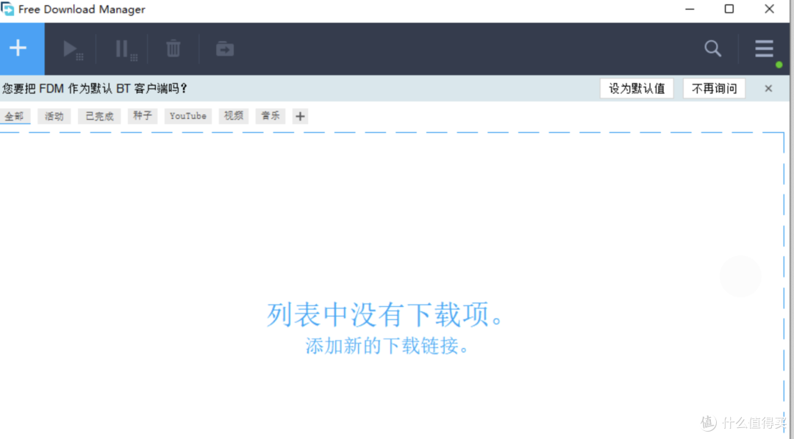Click 不再询问 to stop the prompt
Image resolution: width=794 pixels, height=439 pixels.
714,87
